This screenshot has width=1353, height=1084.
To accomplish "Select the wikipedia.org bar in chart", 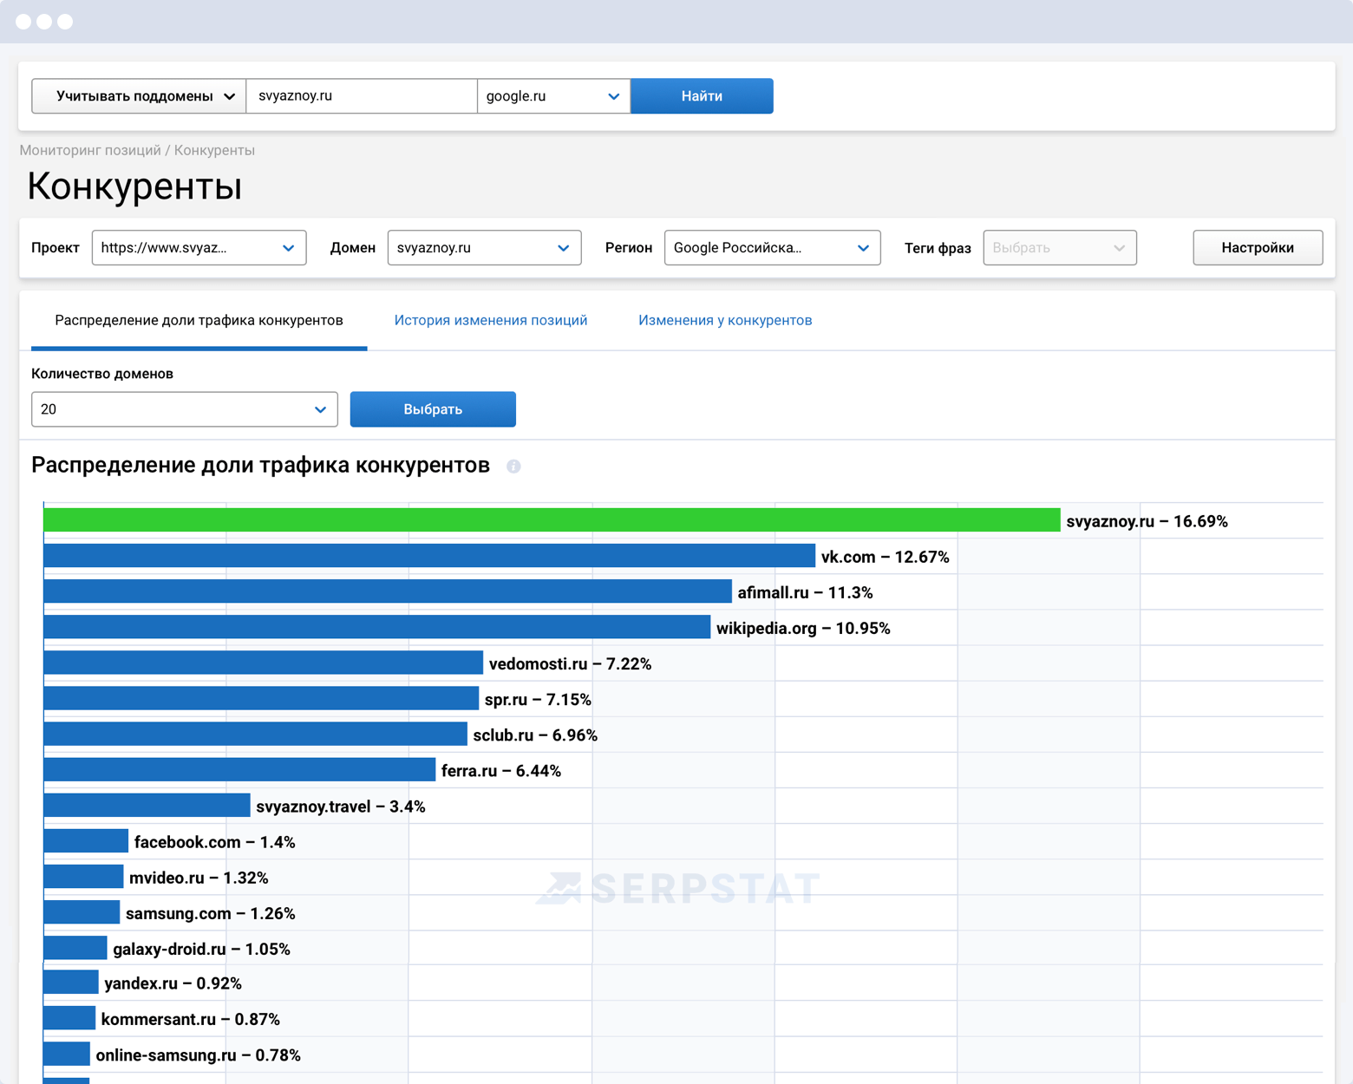I will click(376, 627).
